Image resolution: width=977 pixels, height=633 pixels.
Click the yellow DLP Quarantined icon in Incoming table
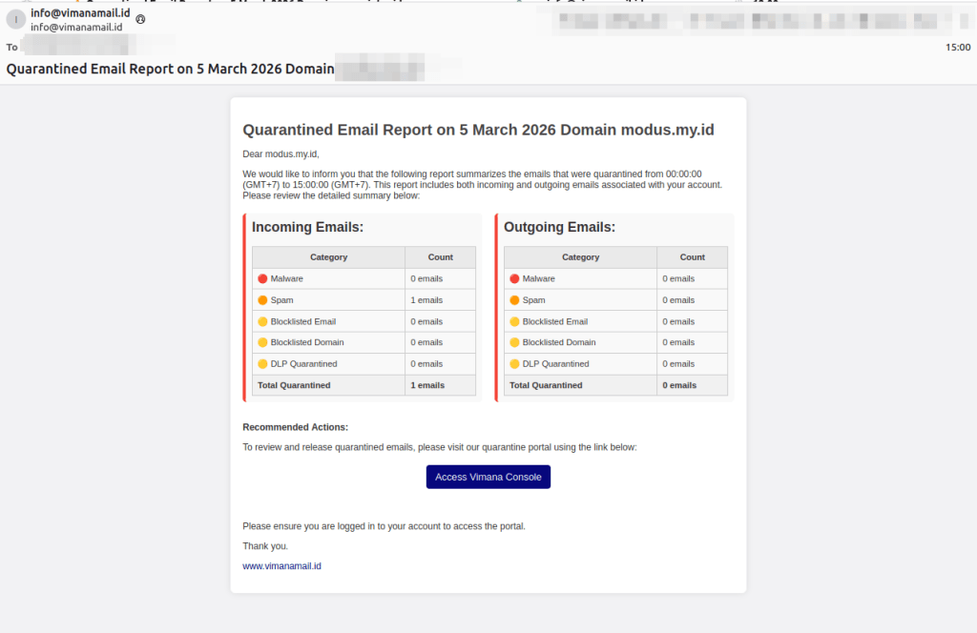click(262, 364)
